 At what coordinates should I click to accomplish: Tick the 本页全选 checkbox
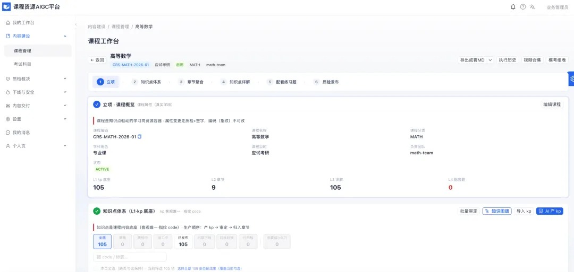(96, 268)
